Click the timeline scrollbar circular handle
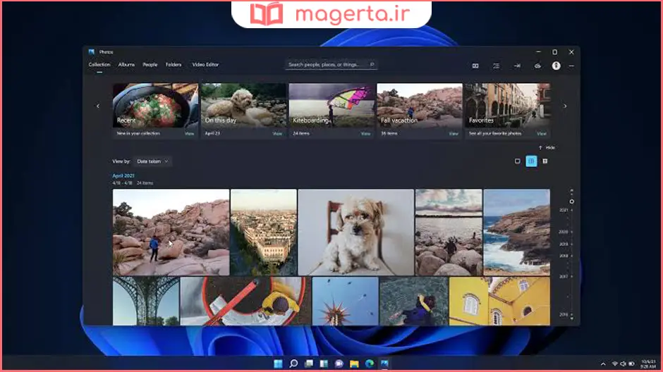 coord(572,201)
